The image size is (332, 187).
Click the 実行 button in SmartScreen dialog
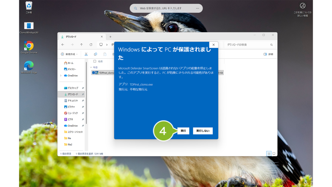pos(183,131)
